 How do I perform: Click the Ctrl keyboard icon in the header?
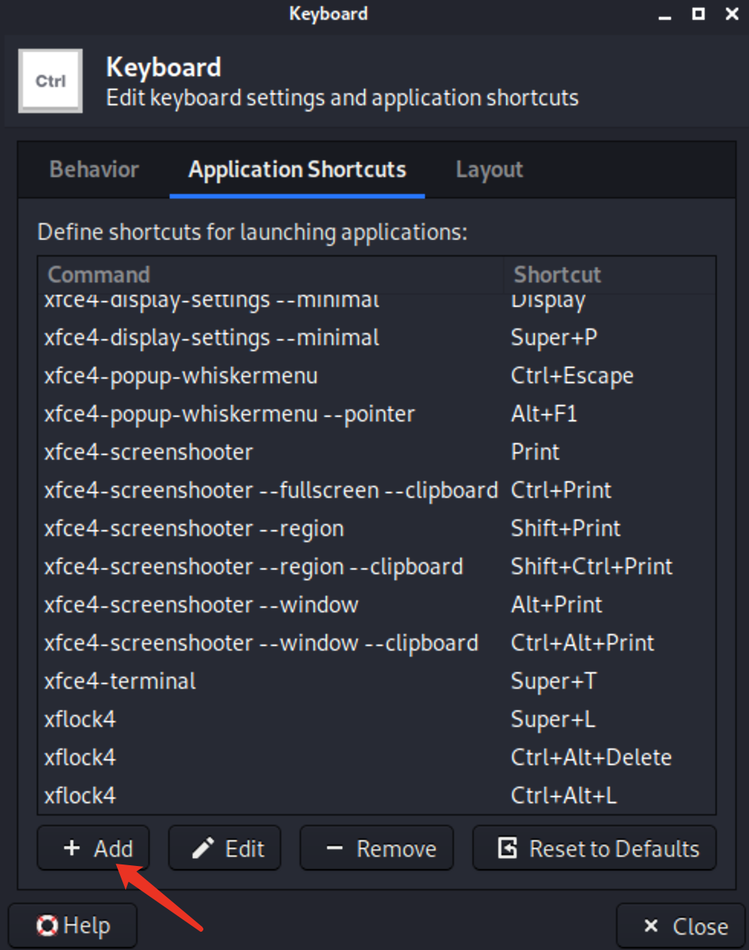pos(50,80)
